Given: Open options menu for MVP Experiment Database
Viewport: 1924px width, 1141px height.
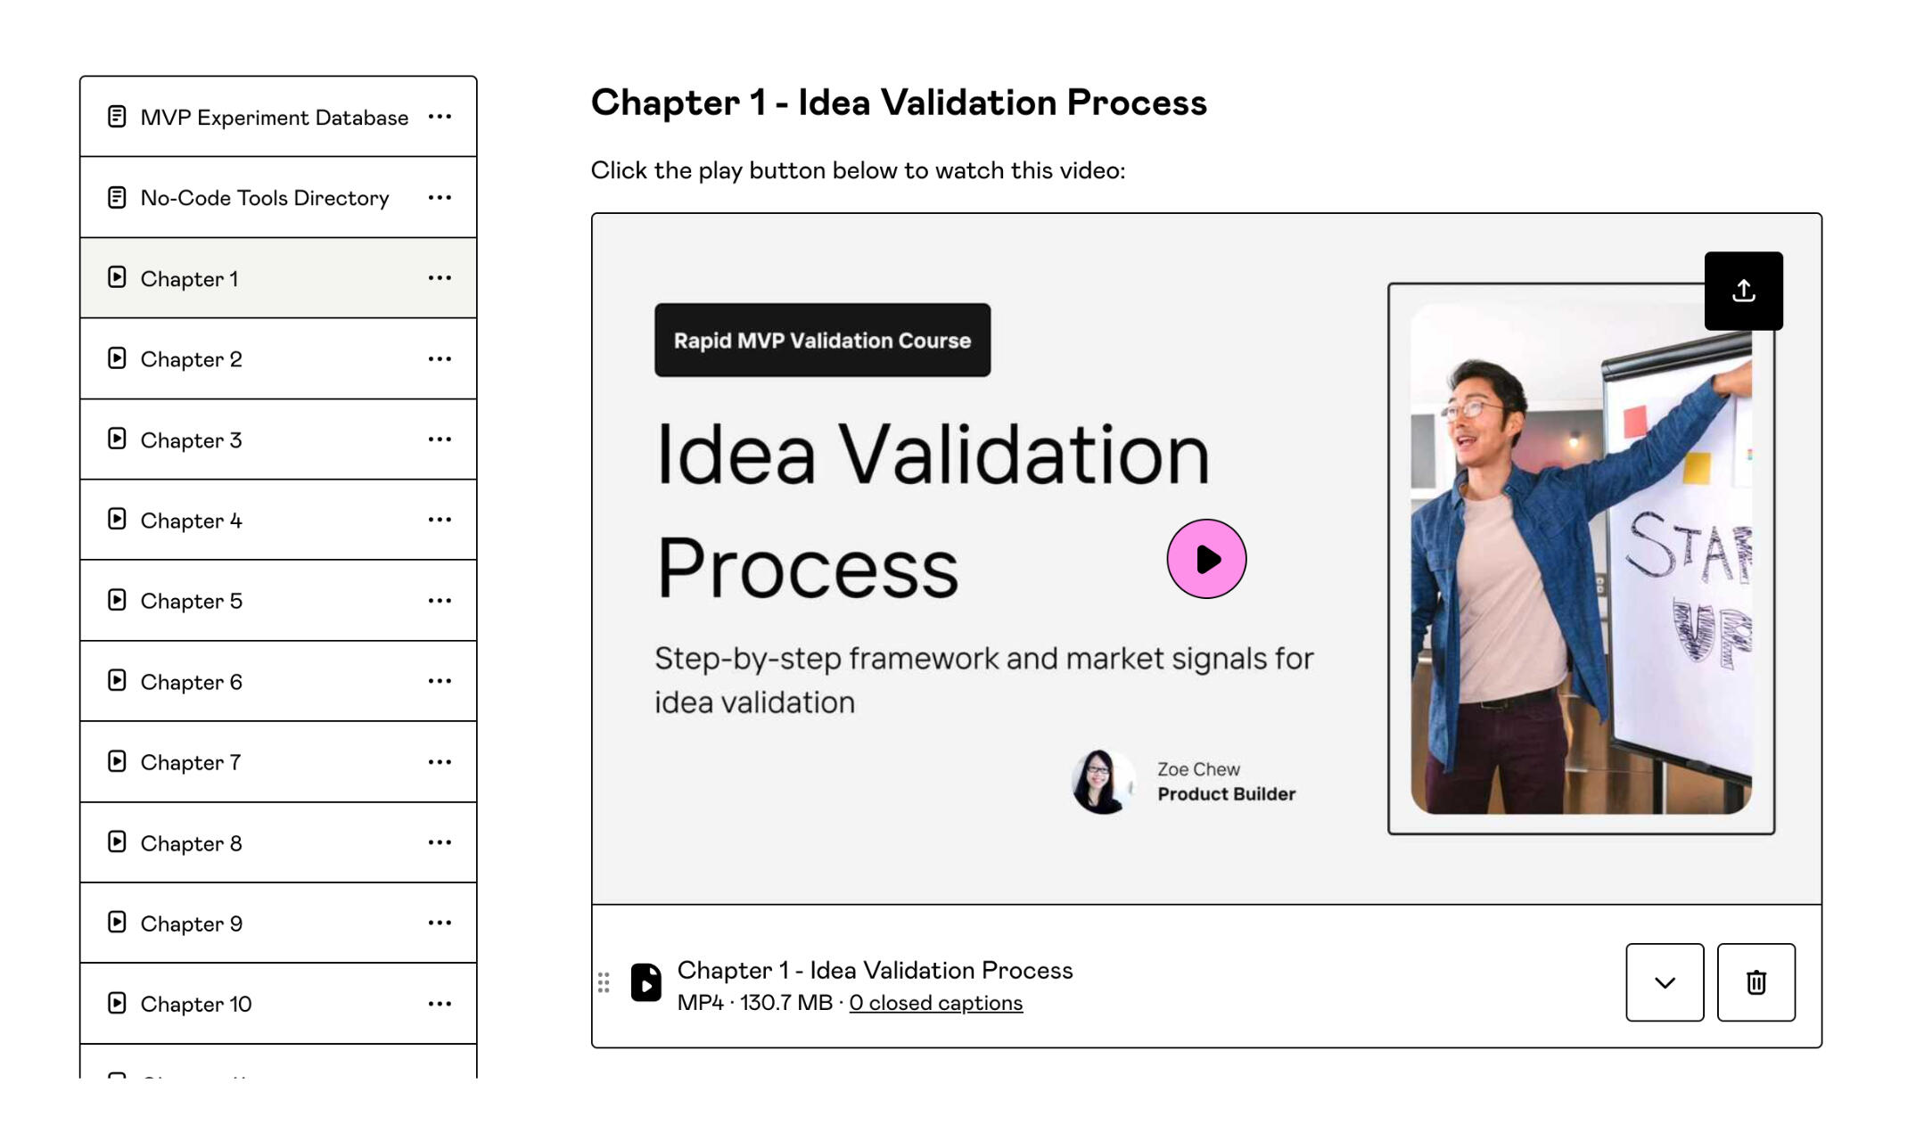Looking at the screenshot, I should 440,117.
